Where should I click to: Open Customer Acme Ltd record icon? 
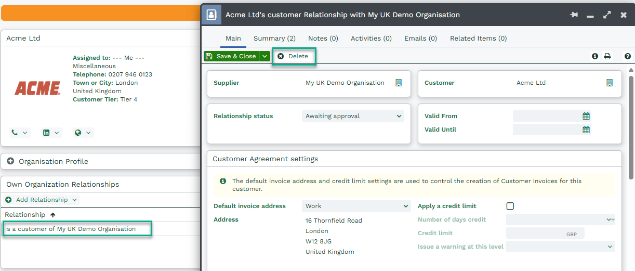[x=610, y=83]
